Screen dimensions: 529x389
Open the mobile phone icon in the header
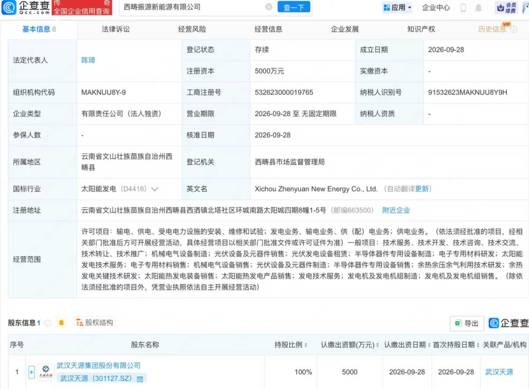coord(463,8)
